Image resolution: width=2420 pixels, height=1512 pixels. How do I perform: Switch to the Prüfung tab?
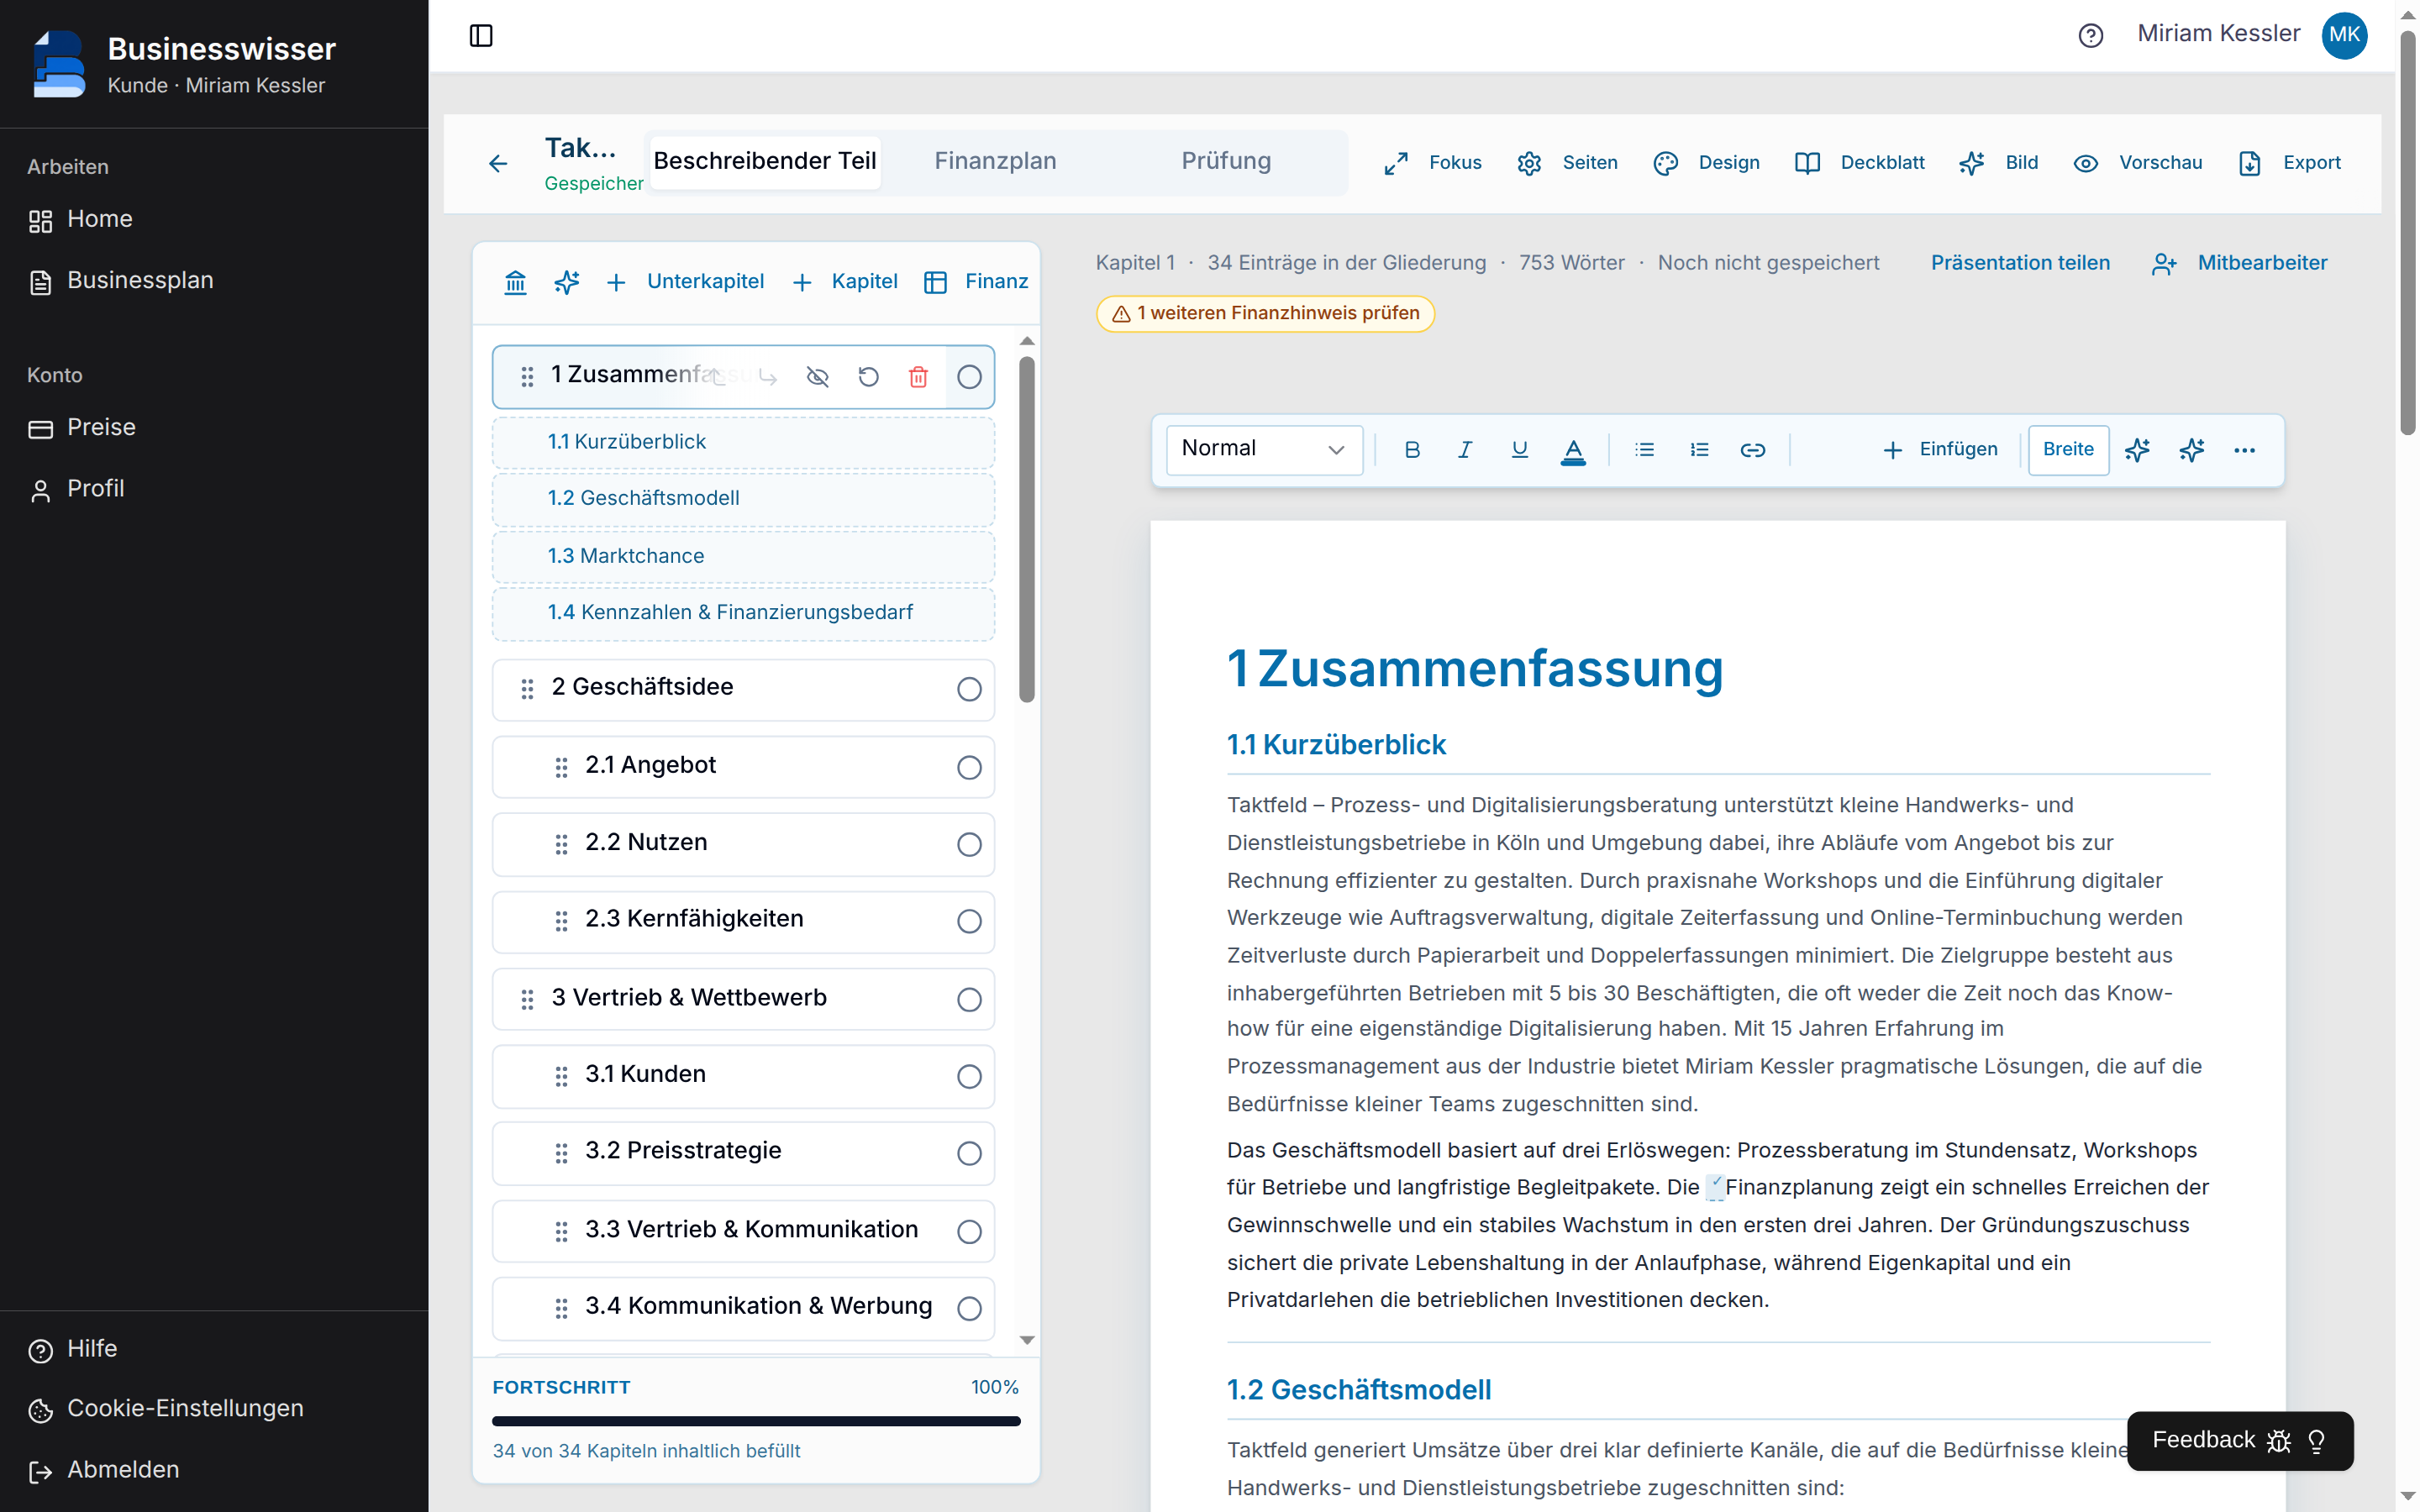(x=1226, y=161)
